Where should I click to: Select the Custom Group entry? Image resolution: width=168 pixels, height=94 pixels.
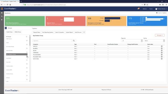tap(9, 74)
